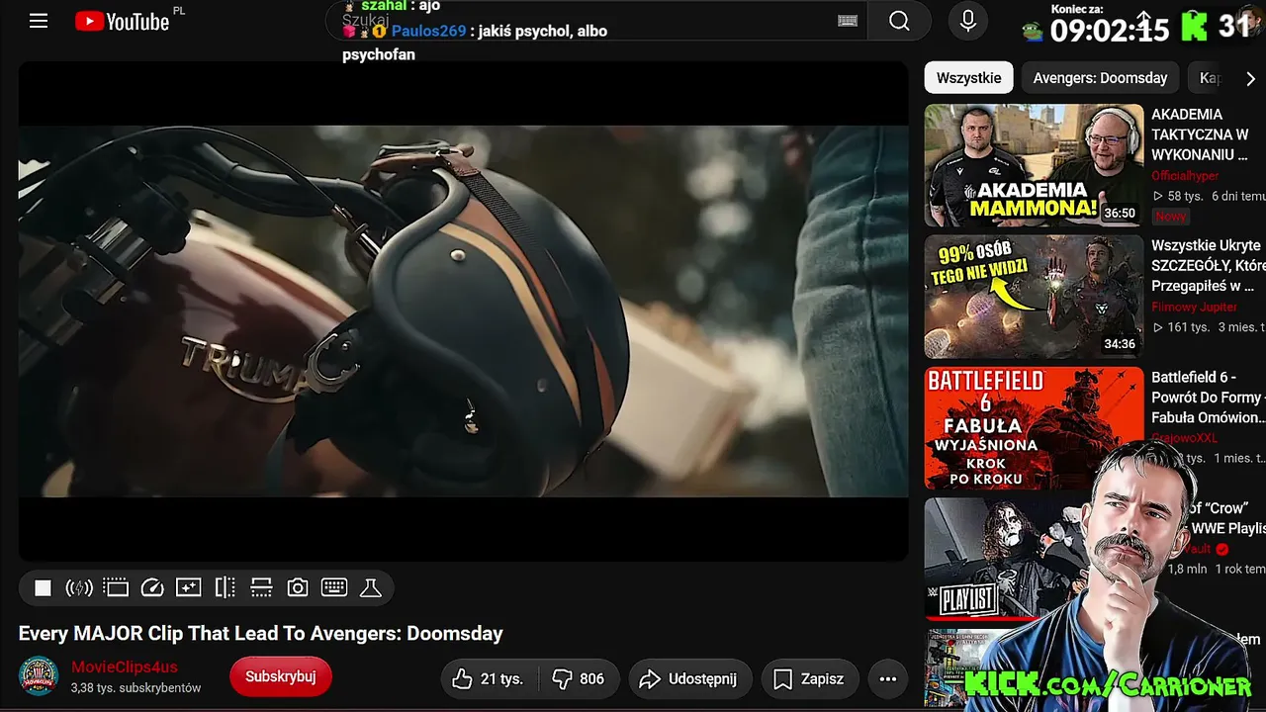
Task: Click the '3,38 tys. subskrybentów' subscriber count
Action: click(136, 687)
